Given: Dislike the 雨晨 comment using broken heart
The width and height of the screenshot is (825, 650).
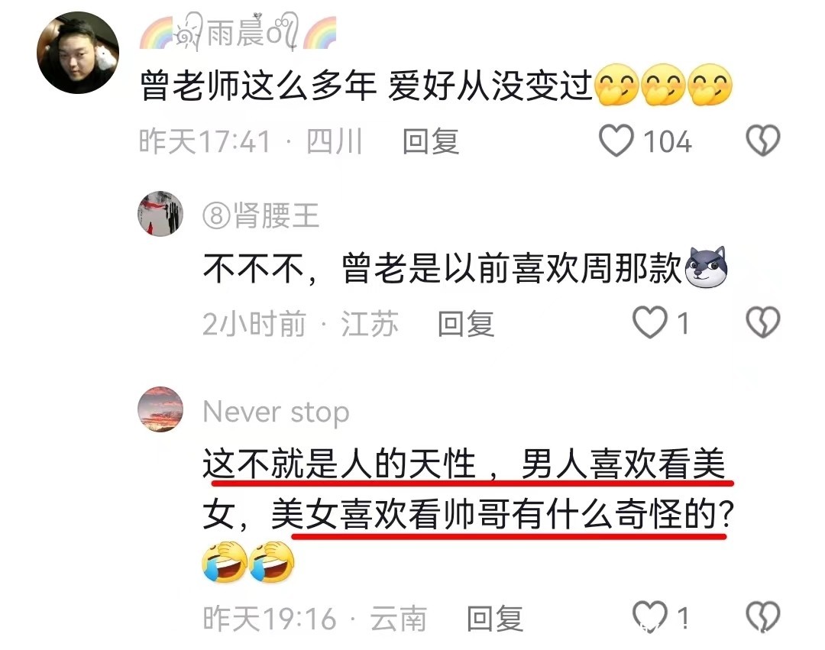Looking at the screenshot, I should point(763,141).
